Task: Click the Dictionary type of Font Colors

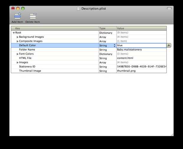Action: [106, 54]
